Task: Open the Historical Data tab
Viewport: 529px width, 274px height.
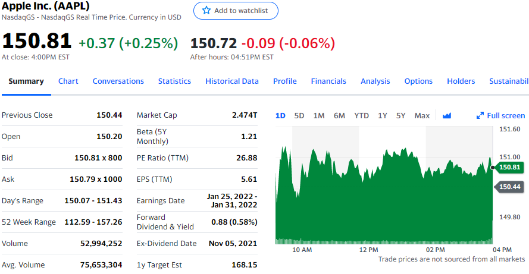Action: (232, 81)
